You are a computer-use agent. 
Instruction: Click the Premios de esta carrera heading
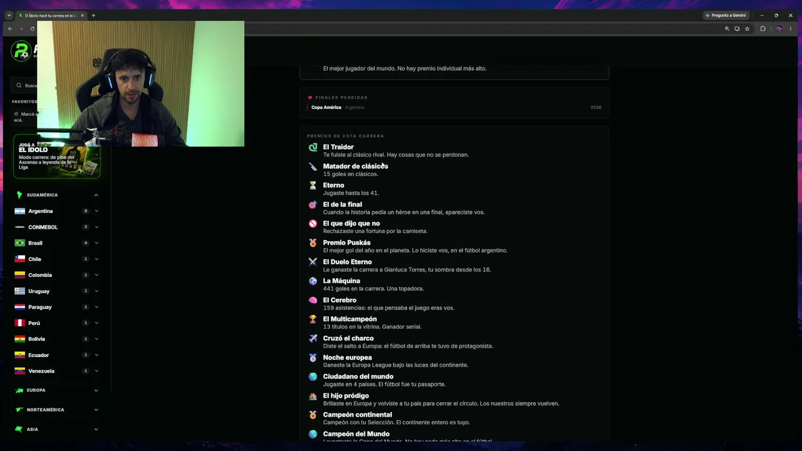(x=345, y=136)
